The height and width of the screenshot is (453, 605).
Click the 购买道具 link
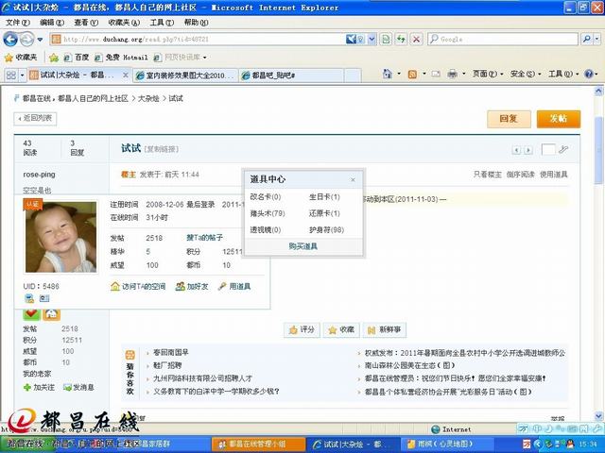pyautogui.click(x=303, y=246)
